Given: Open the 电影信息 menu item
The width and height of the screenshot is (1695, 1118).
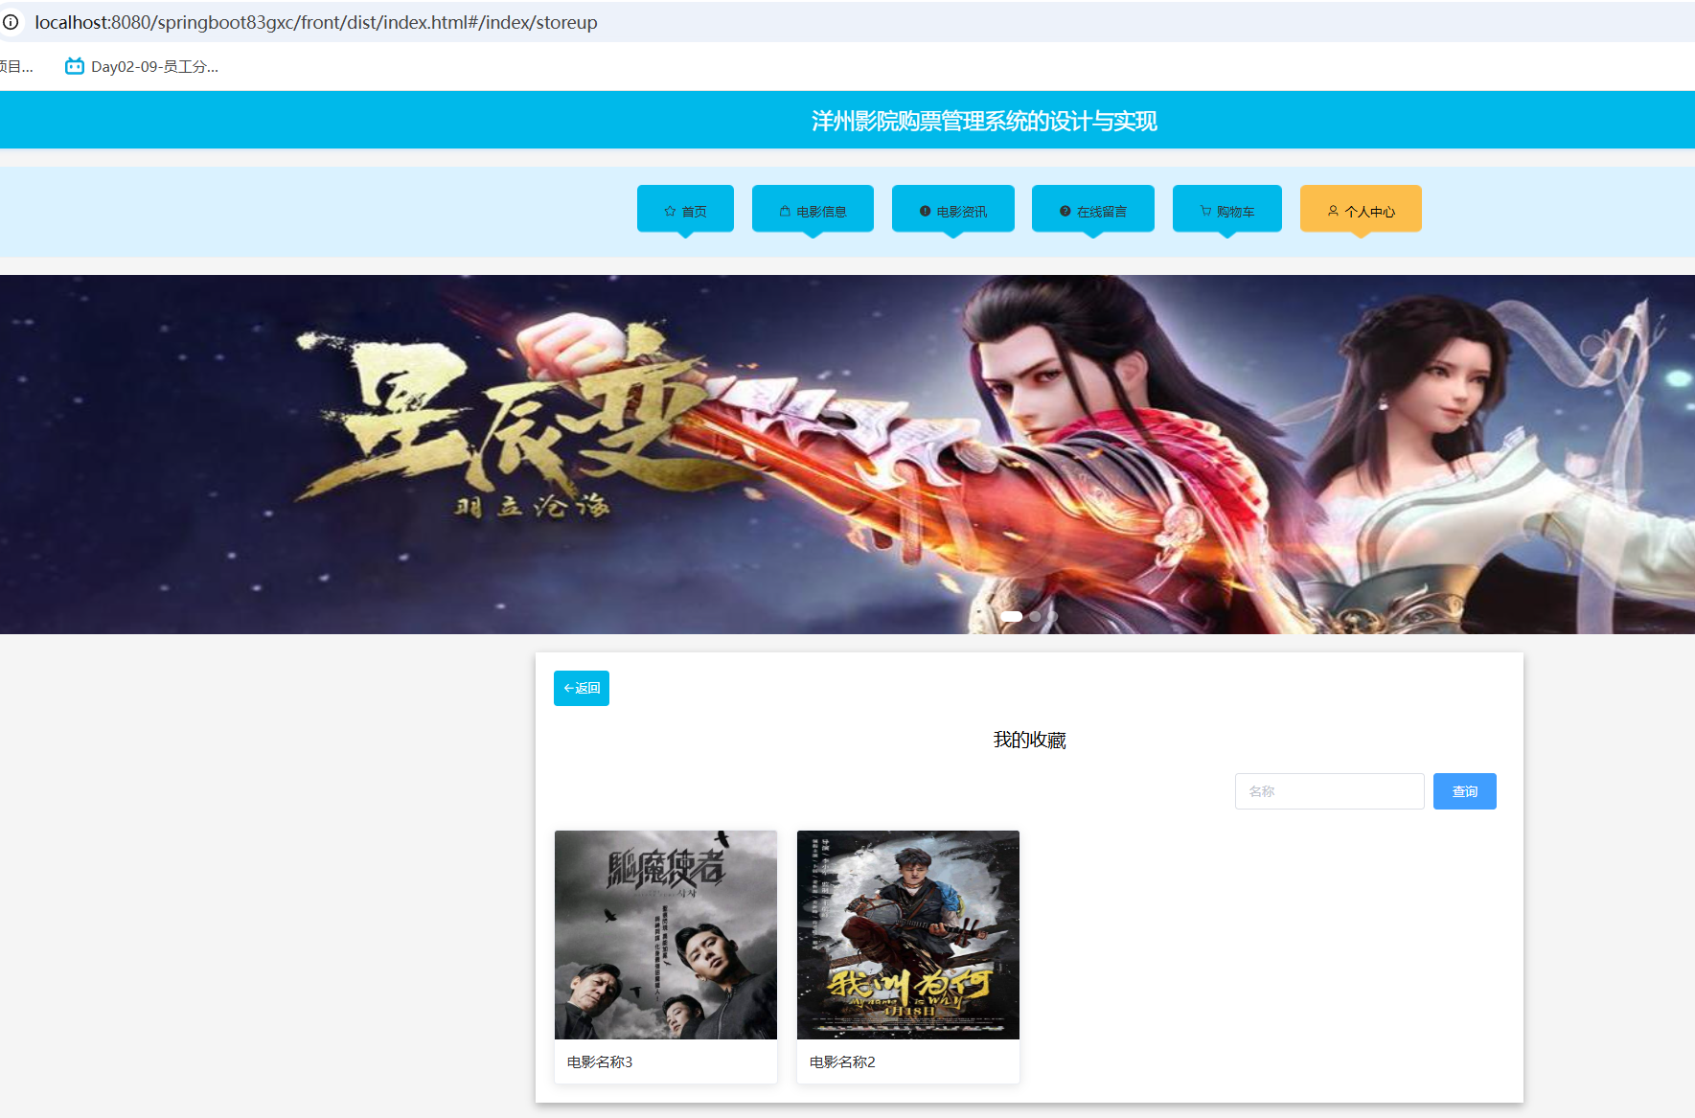Looking at the screenshot, I should pos(813,209).
